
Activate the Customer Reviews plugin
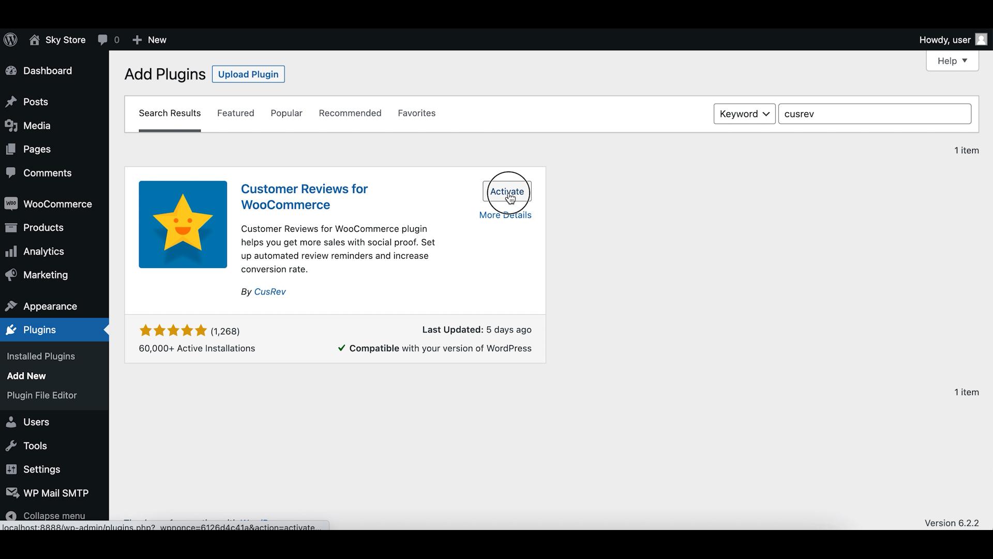tap(507, 192)
